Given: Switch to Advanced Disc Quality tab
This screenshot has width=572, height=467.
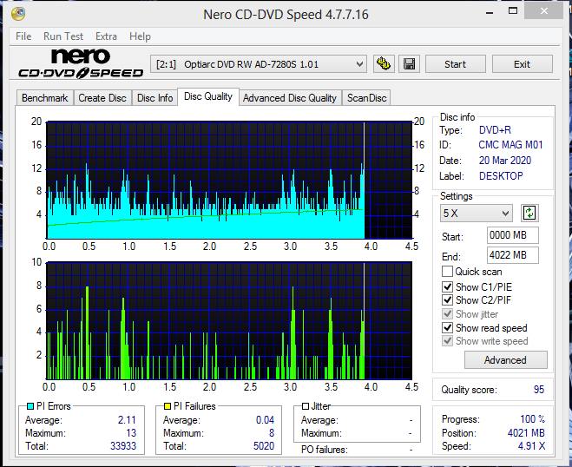Looking at the screenshot, I should (x=290, y=98).
